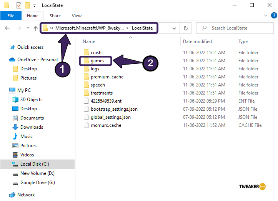
Task: Select Network in the navigation pane
Action: [26, 195]
